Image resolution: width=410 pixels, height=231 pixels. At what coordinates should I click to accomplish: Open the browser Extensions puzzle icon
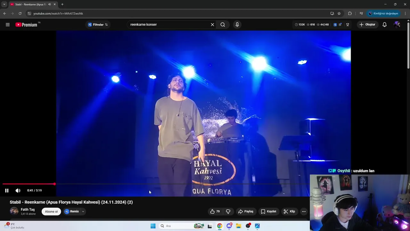(350, 13)
